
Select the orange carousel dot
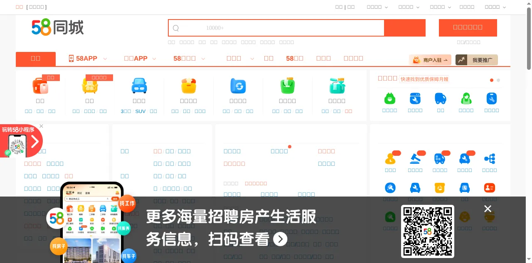click(492, 80)
